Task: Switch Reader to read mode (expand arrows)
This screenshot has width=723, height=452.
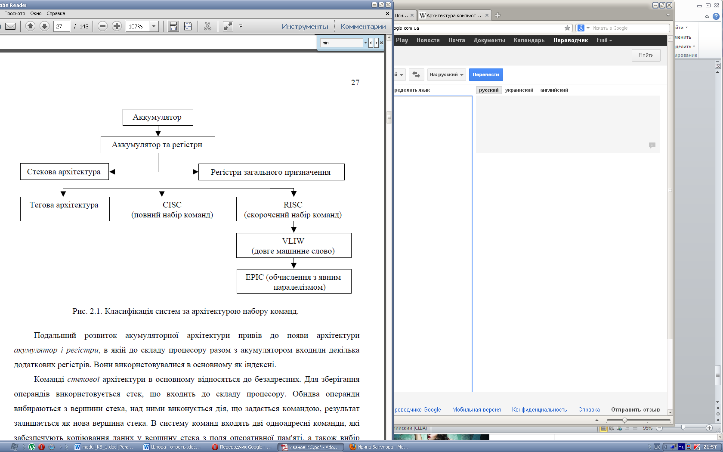Action: point(228,26)
